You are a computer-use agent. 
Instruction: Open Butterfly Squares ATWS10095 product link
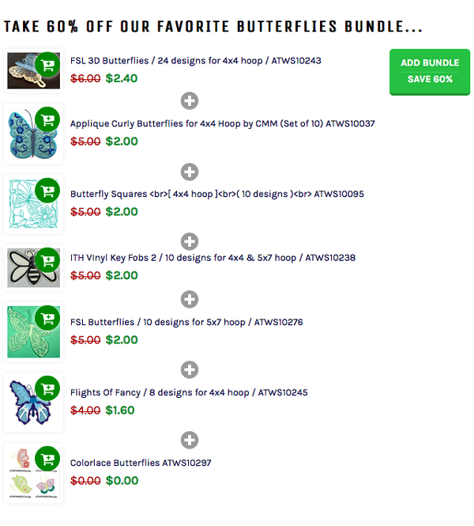pos(217,194)
